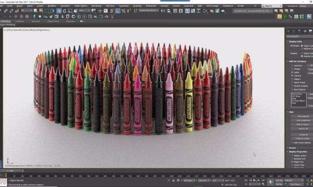Screen dimensions: 313x187
Task: Activate the Select and Rotate tool
Action: [x=64, y=11]
